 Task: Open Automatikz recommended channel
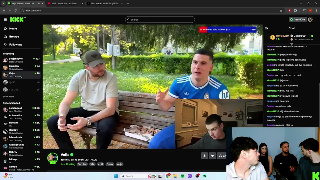[x=21, y=117]
